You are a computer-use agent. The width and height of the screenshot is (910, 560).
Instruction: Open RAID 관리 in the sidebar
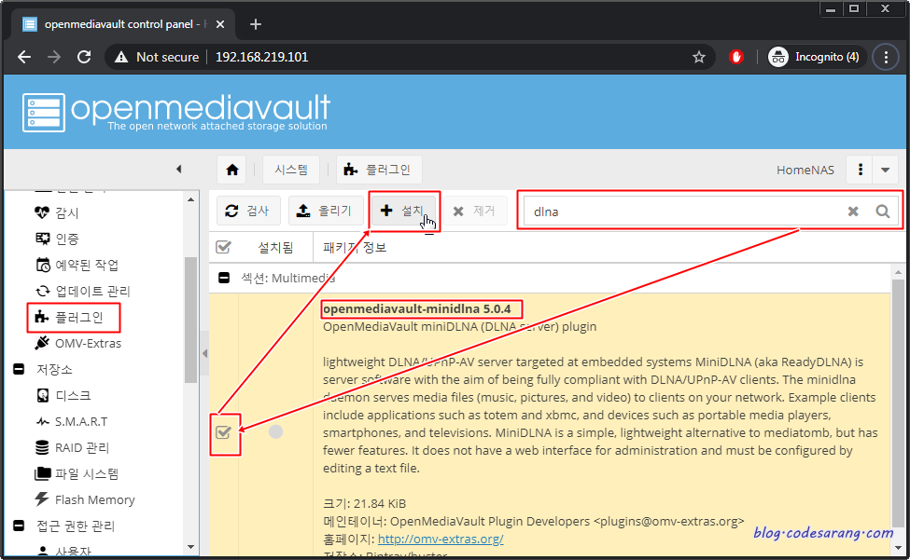(82, 447)
